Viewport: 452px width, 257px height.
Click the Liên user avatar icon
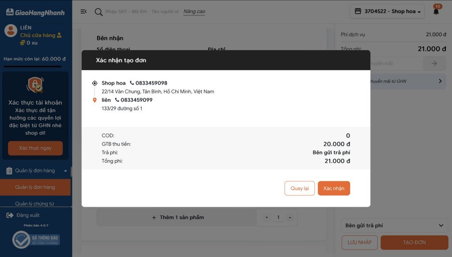click(11, 31)
